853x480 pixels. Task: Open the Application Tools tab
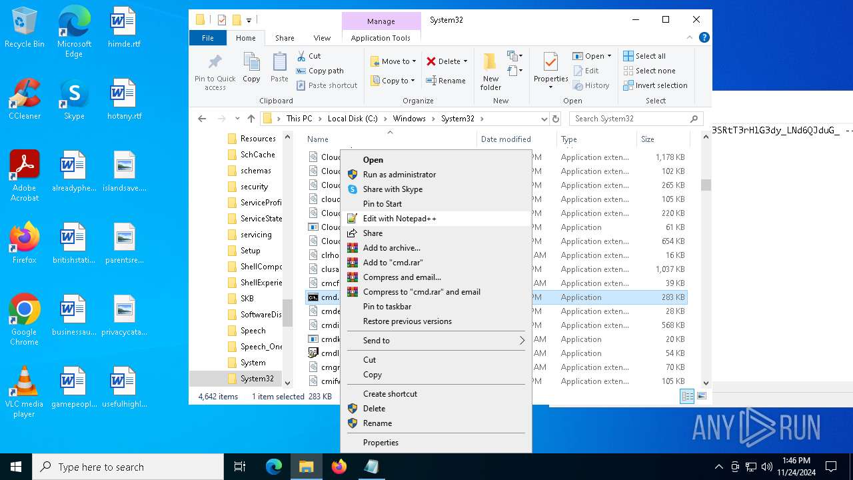pyautogui.click(x=381, y=38)
